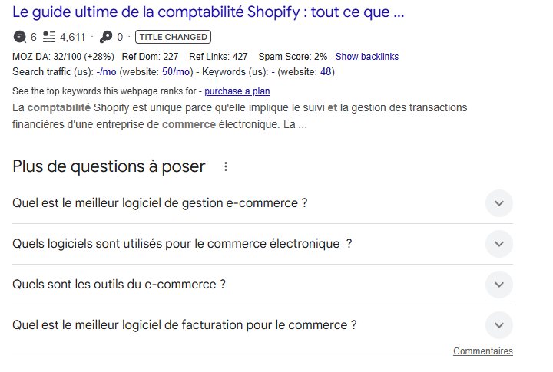Open the Shopify comptabilité guide title link
The width and height of the screenshot is (553, 372).
coord(208,12)
